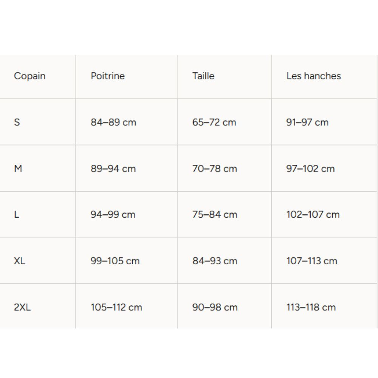Click the 84–93 cm waist cell

pos(215,261)
